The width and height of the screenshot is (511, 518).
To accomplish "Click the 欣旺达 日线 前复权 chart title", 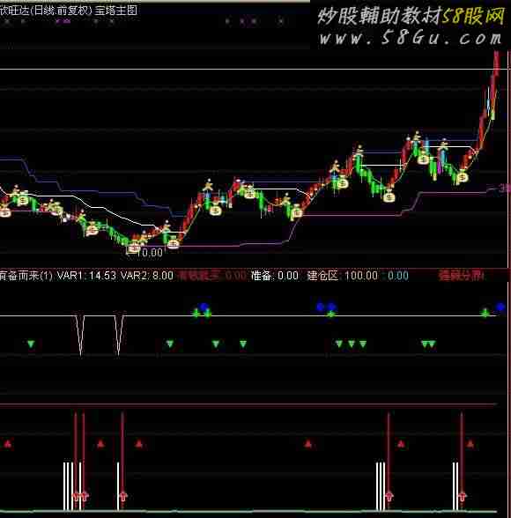I will tap(46, 11).
